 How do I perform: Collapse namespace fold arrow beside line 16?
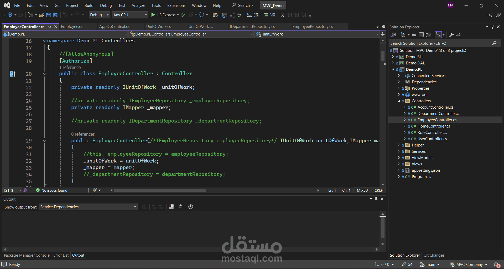tap(45, 41)
